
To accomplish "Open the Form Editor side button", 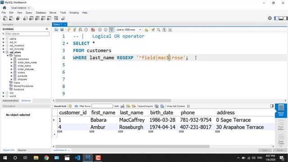I will pos(281,125).
